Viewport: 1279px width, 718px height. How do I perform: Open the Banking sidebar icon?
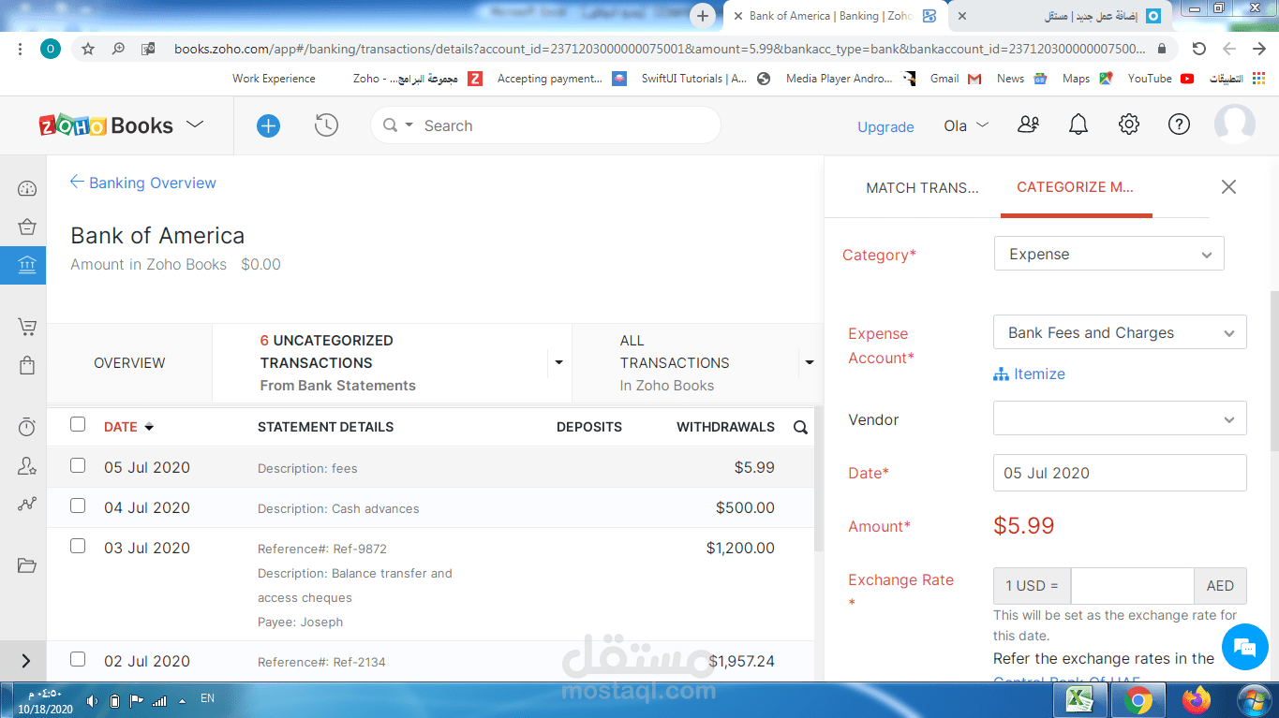[x=27, y=265]
